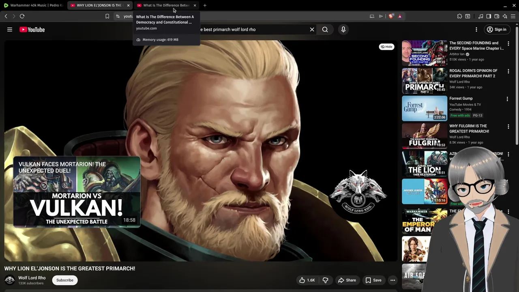Save the video to a playlist

(x=373, y=280)
